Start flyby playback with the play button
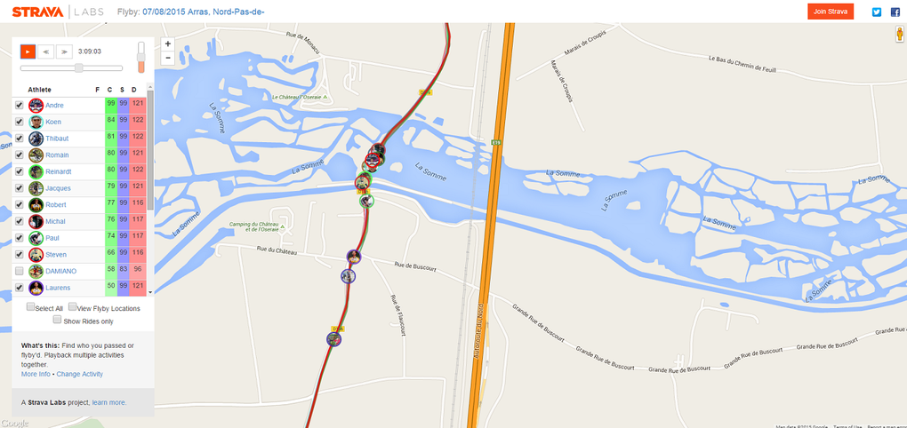The height and width of the screenshot is (428, 907). point(28,52)
